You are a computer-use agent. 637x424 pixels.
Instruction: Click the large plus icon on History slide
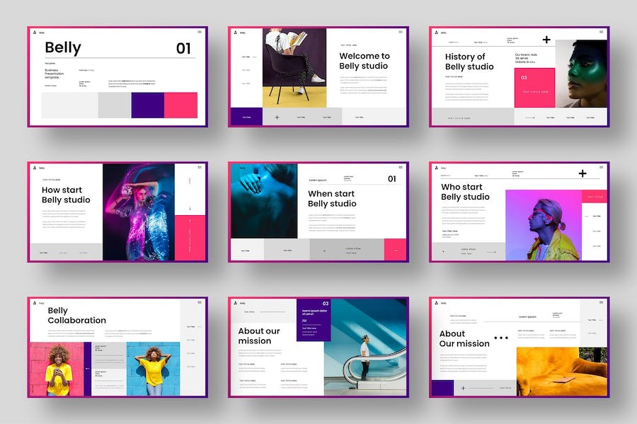pos(546,40)
